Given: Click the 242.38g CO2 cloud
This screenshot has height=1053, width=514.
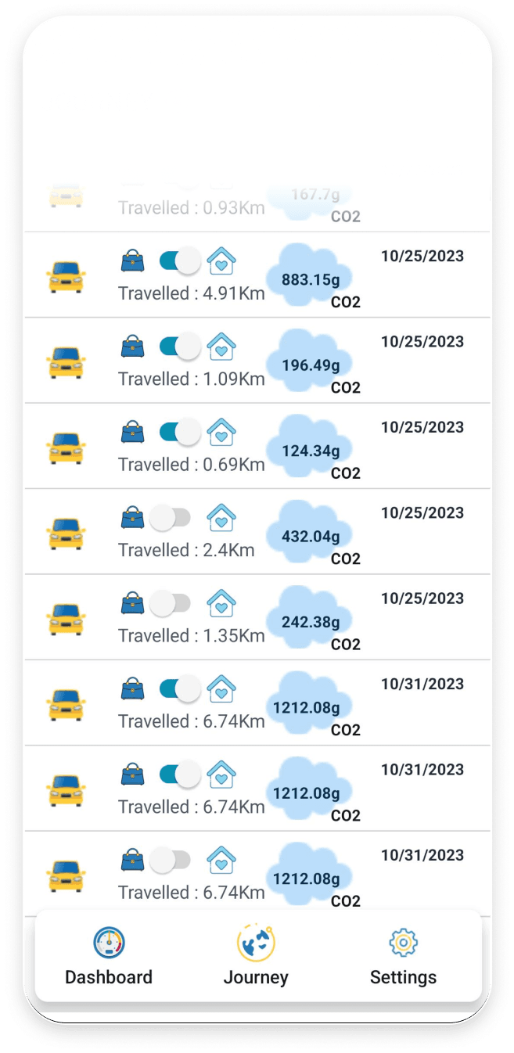Looking at the screenshot, I should 310,621.
